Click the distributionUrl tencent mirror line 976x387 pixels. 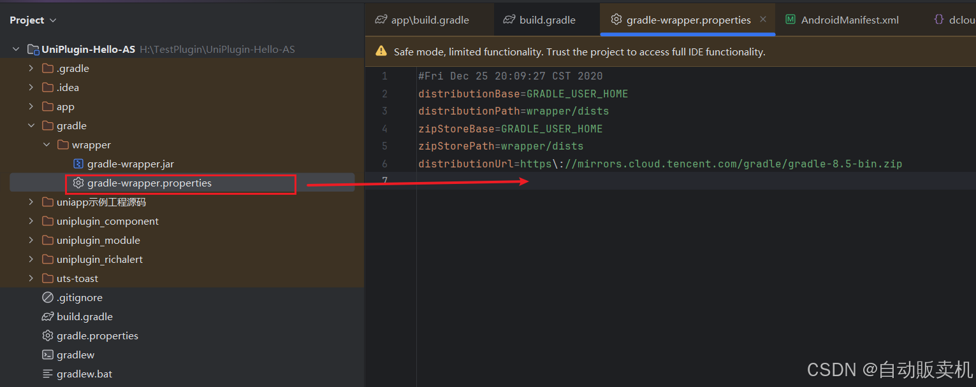pos(660,164)
